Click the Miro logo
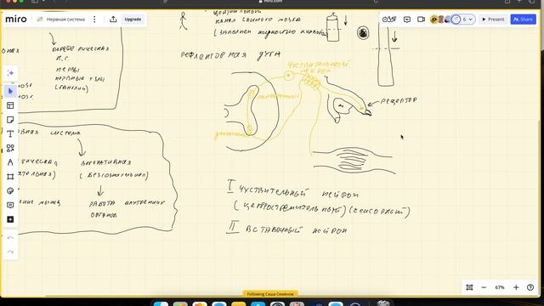 [16, 19]
